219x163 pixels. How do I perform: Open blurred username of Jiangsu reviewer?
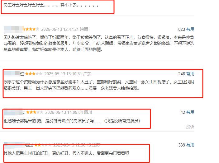[x=14, y=145]
